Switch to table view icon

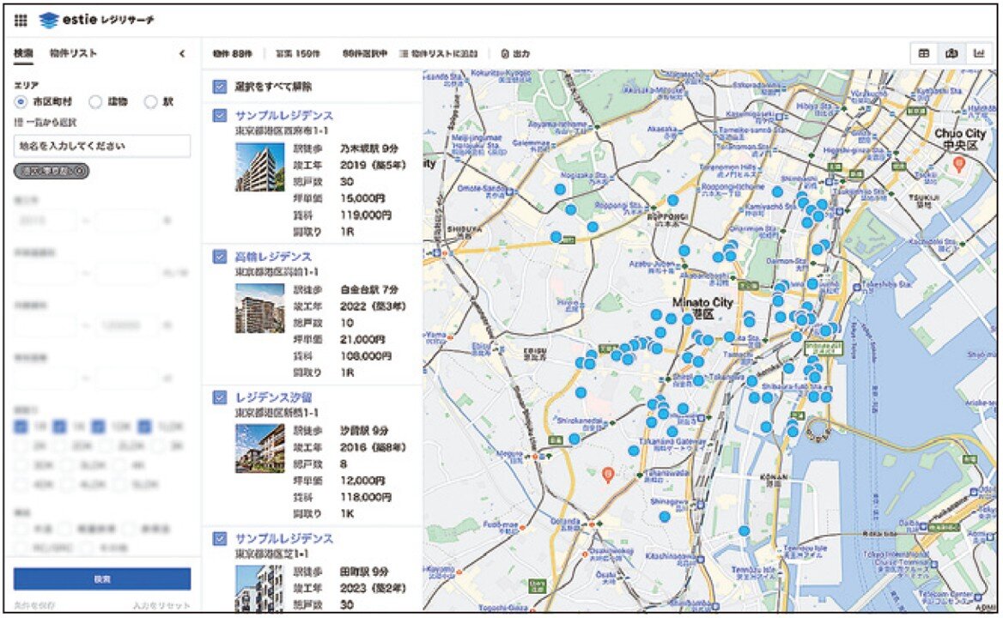(x=924, y=53)
